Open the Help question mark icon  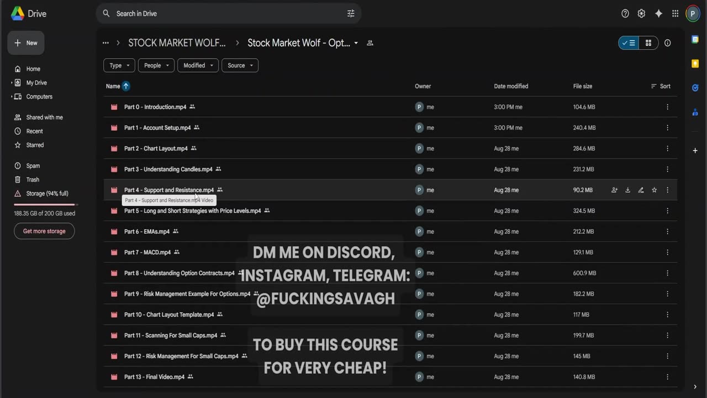(625, 14)
